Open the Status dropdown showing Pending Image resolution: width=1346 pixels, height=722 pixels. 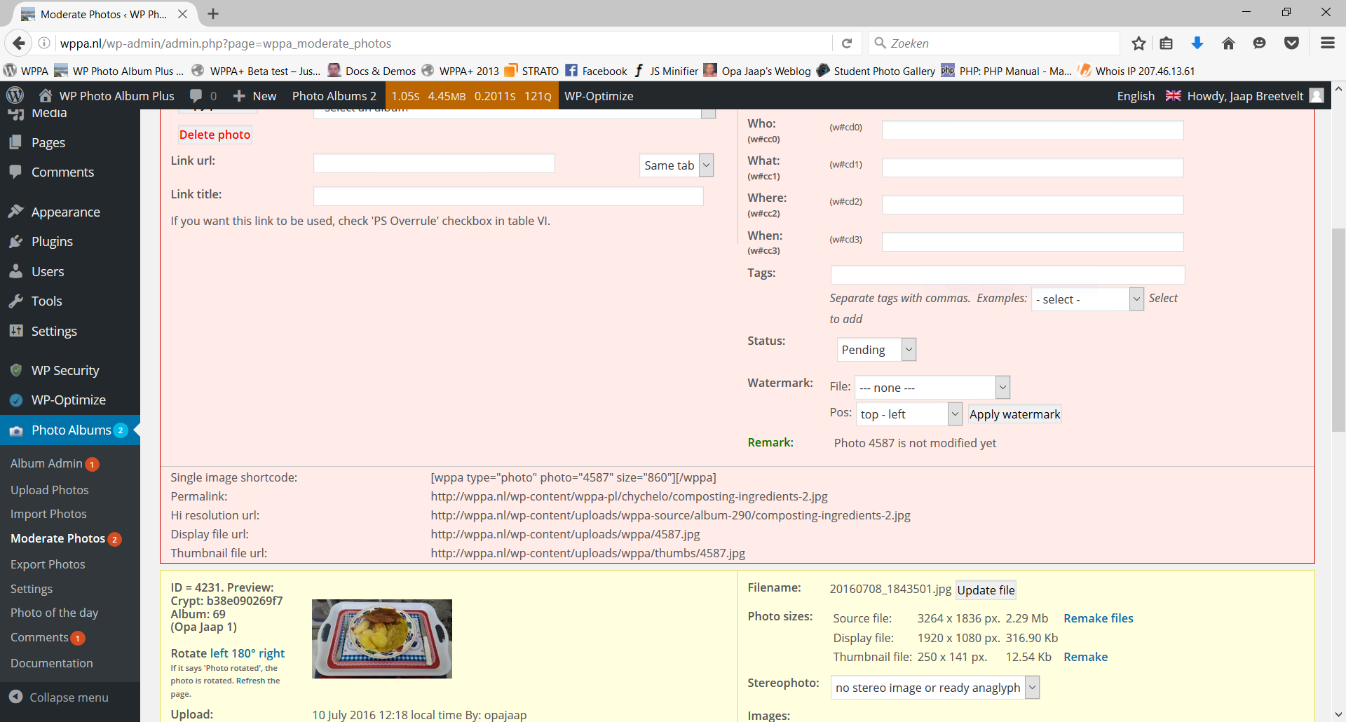click(x=876, y=349)
